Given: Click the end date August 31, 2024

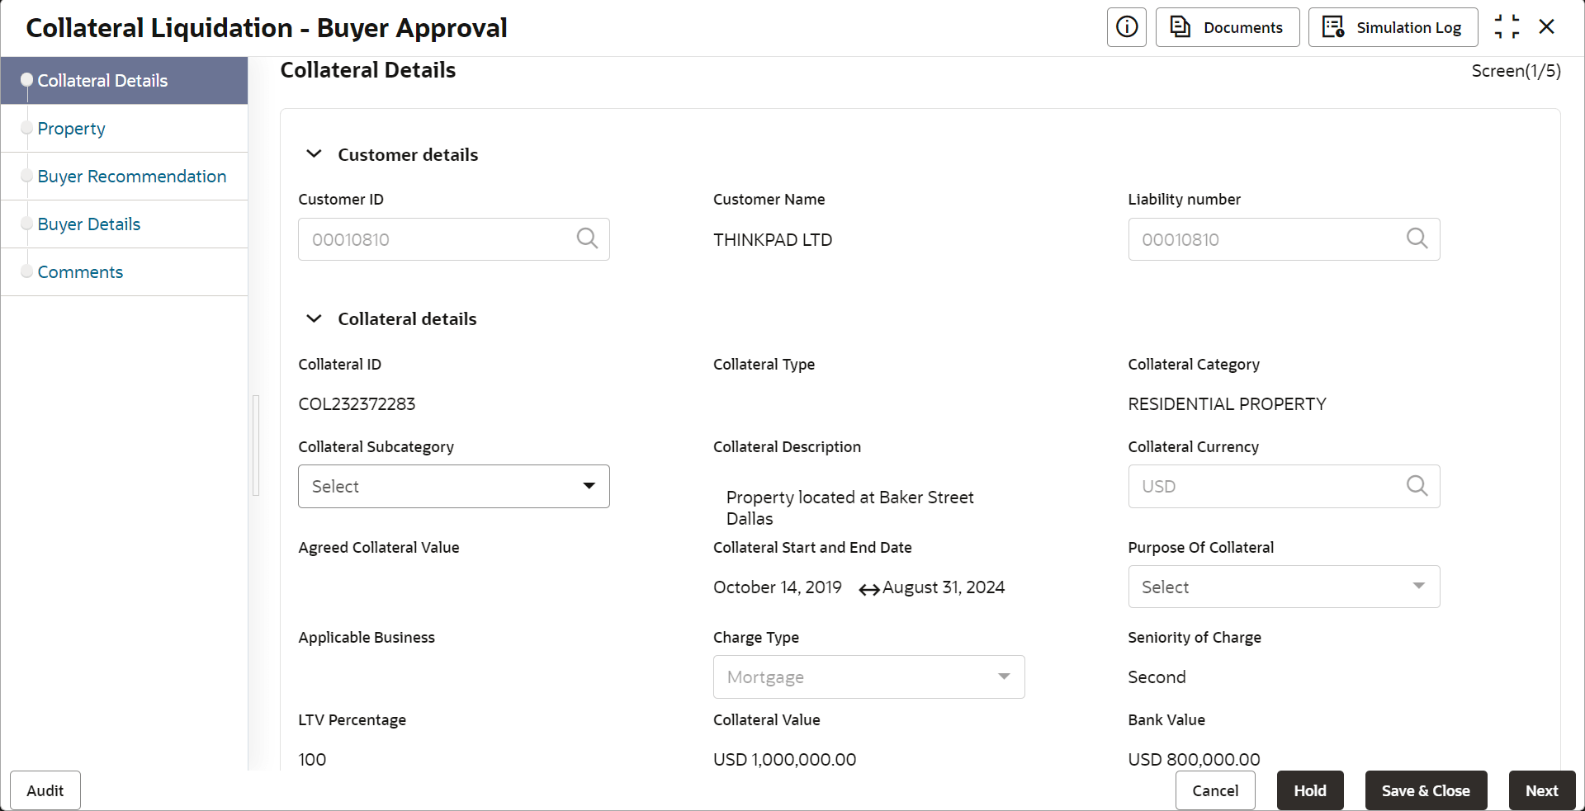Looking at the screenshot, I should (944, 587).
